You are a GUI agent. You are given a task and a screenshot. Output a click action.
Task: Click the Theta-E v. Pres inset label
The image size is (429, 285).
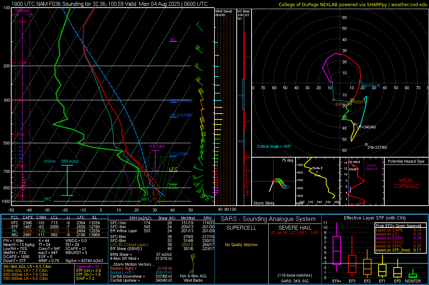click(317, 171)
